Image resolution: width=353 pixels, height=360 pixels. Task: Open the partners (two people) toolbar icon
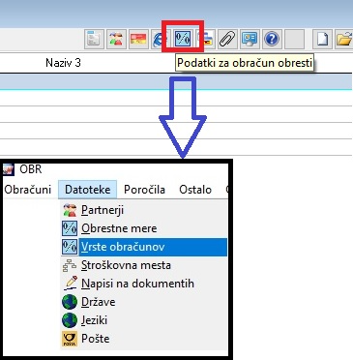(x=116, y=39)
